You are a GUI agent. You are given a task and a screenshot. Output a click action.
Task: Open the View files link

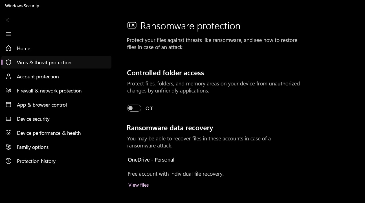point(138,185)
